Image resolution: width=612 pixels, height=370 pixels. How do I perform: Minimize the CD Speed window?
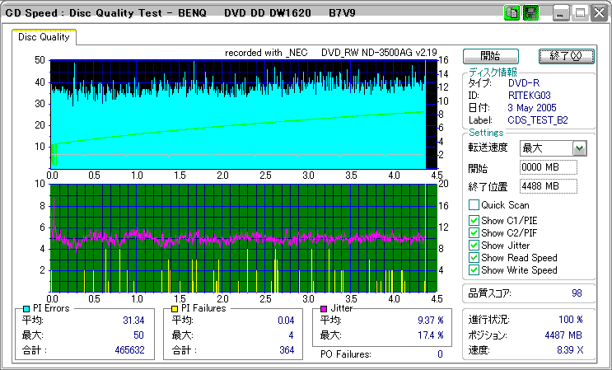tap(561, 13)
